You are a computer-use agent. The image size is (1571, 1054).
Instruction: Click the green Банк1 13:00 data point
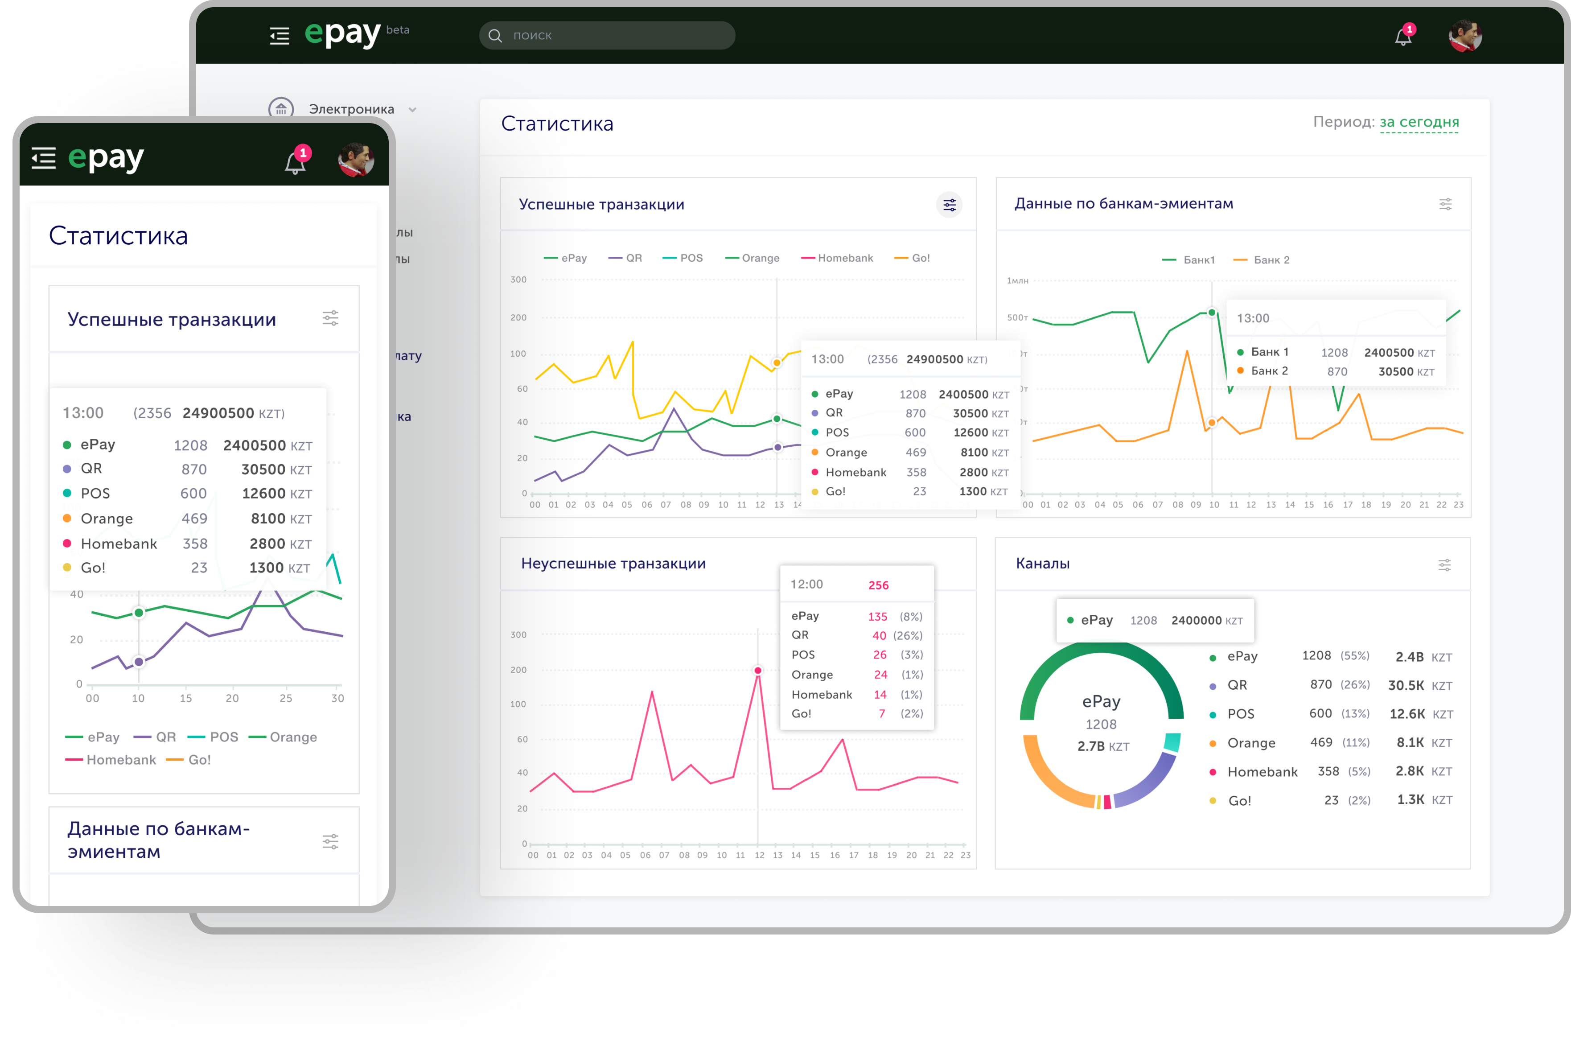coord(1212,313)
